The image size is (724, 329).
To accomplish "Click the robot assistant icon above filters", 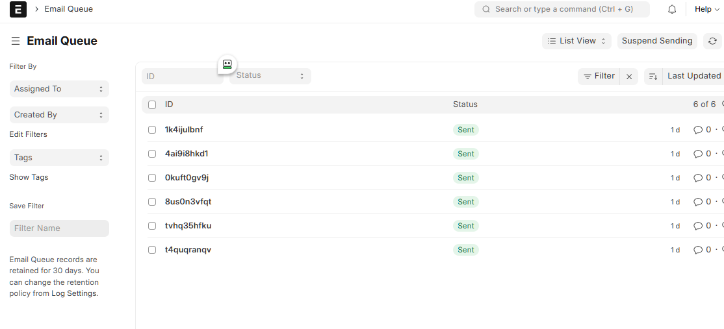I will (x=227, y=64).
